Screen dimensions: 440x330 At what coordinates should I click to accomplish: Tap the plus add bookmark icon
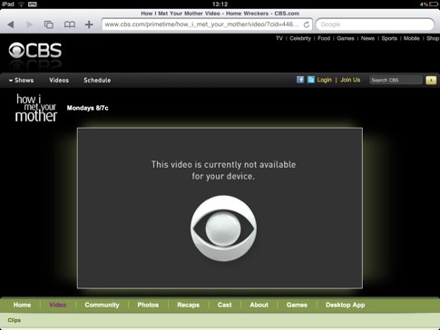coord(89,24)
